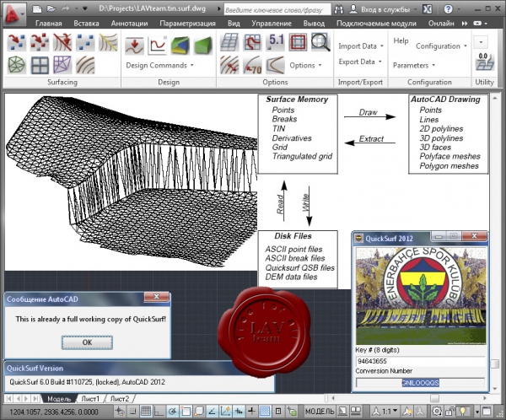Open workspace switching gear in status bar
This screenshot has height=420, width=506.
437,411
